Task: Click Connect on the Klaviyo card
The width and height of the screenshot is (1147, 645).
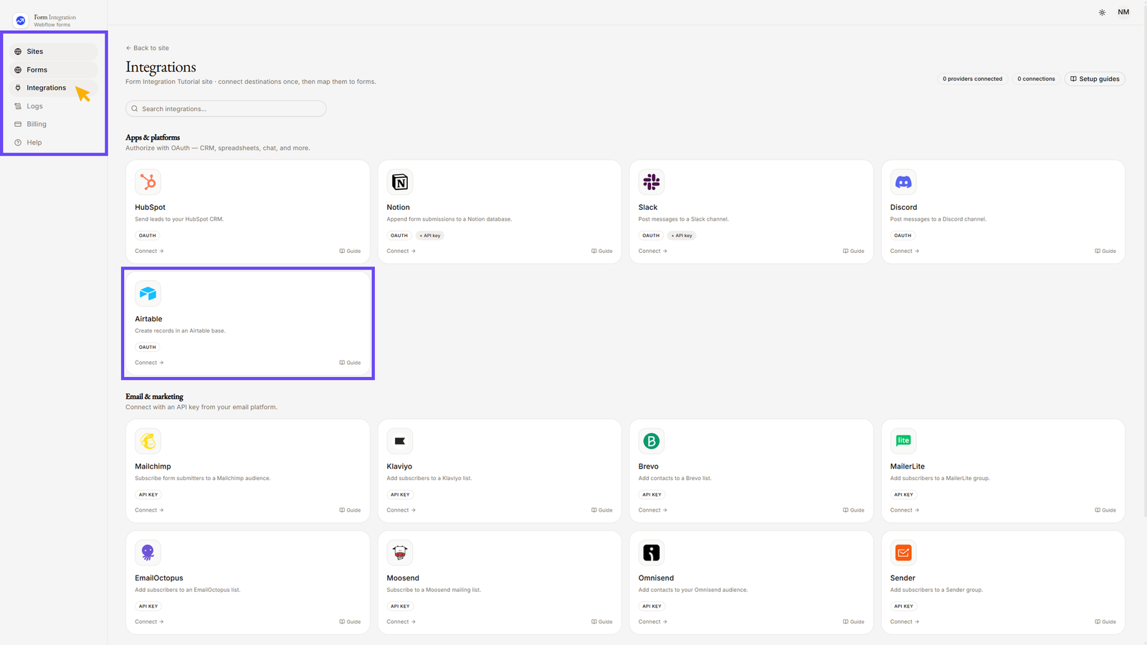Action: point(401,510)
